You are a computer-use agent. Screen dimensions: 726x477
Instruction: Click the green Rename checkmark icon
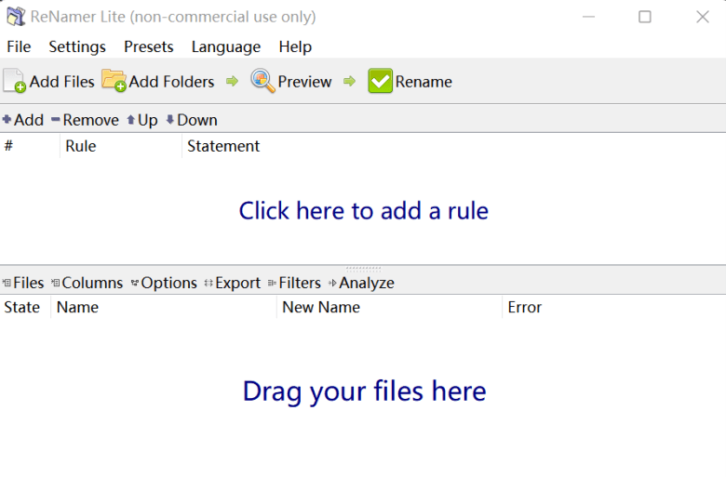380,81
